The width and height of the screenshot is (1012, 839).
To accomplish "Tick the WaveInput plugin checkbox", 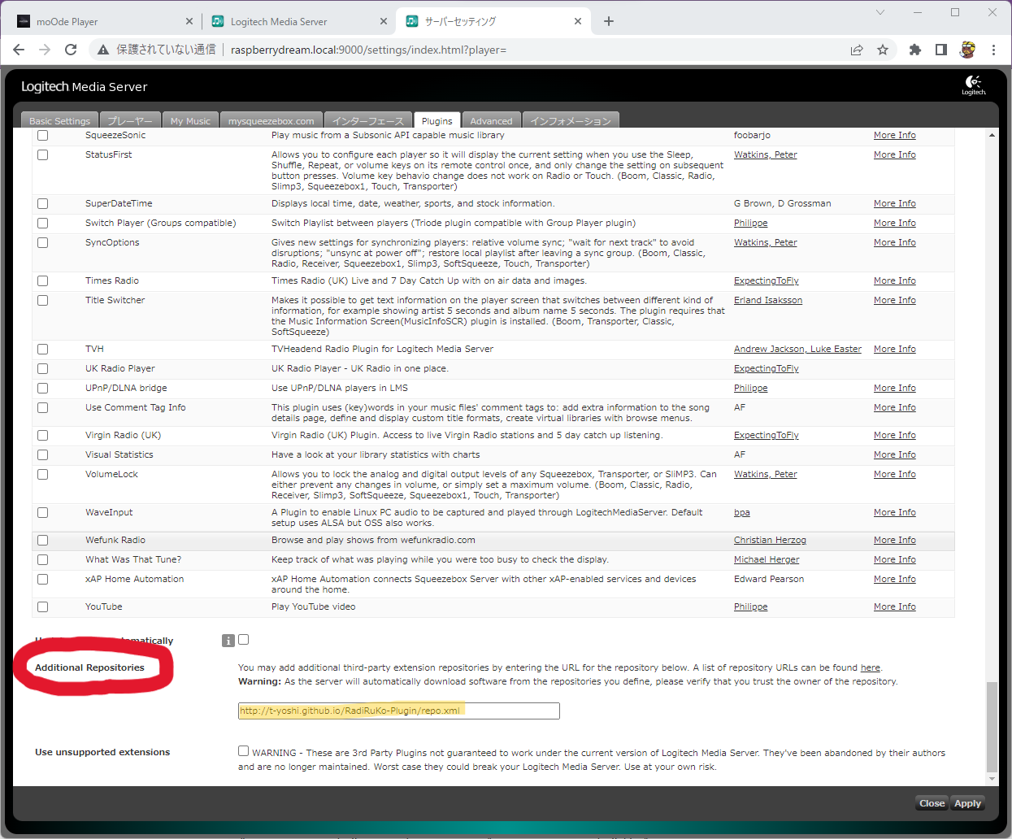I will point(43,512).
